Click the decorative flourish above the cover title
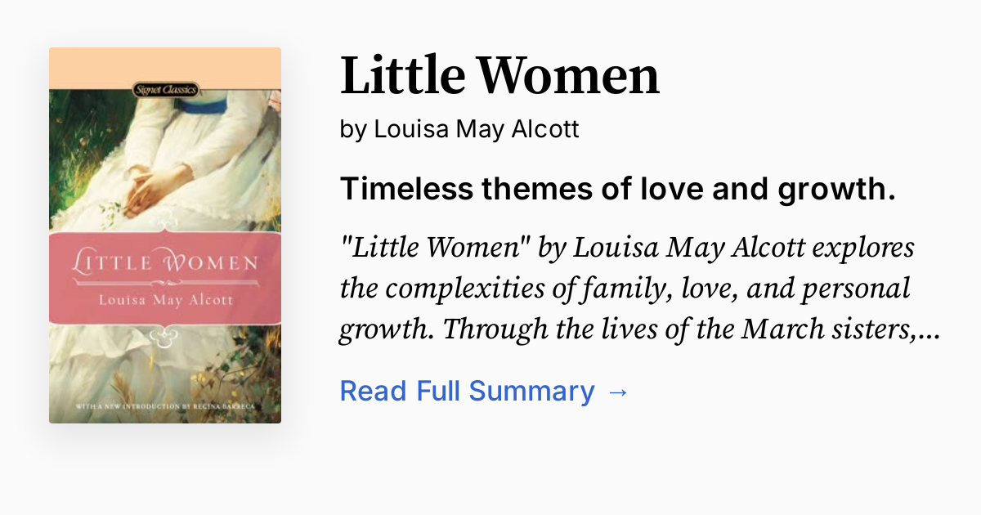 [168, 220]
